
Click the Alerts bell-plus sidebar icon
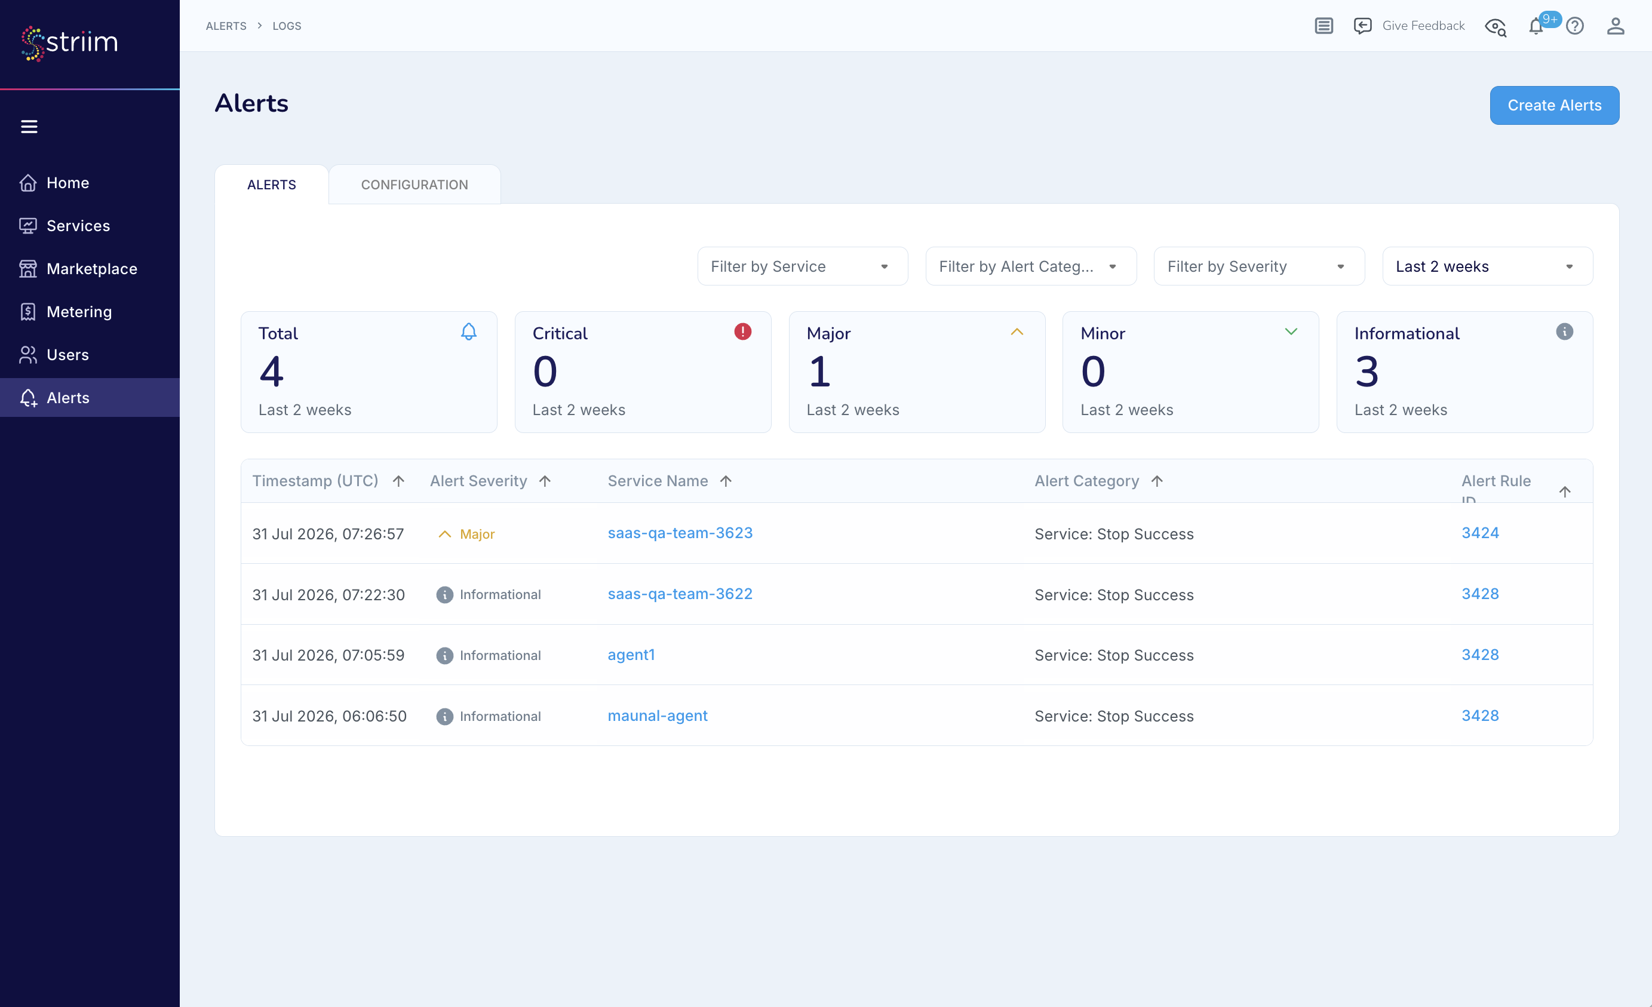coord(28,398)
